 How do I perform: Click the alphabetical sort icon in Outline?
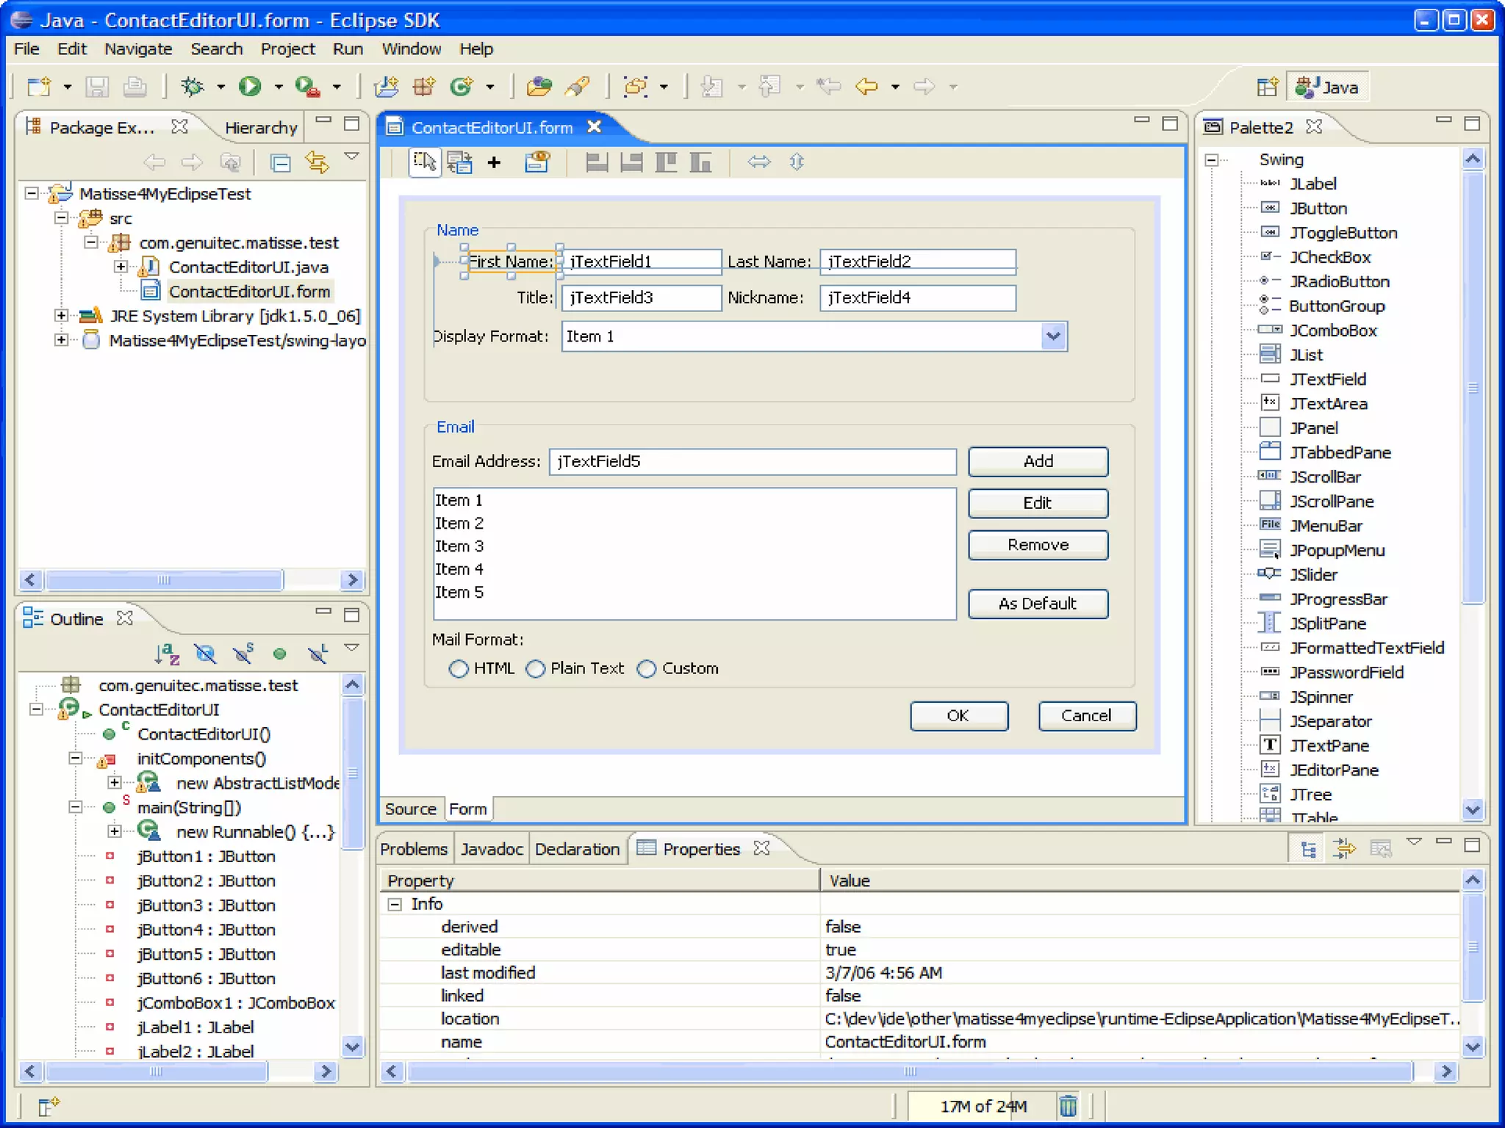tap(168, 654)
